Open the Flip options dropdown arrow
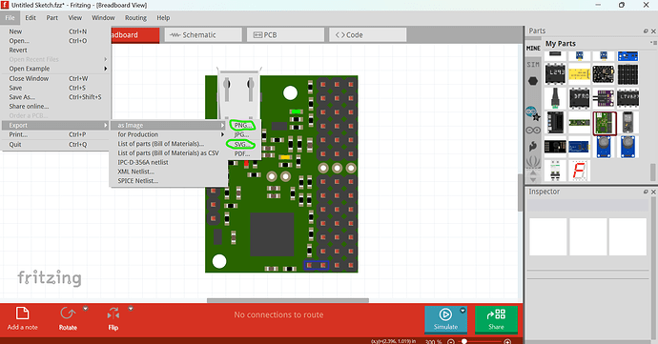 [131, 309]
